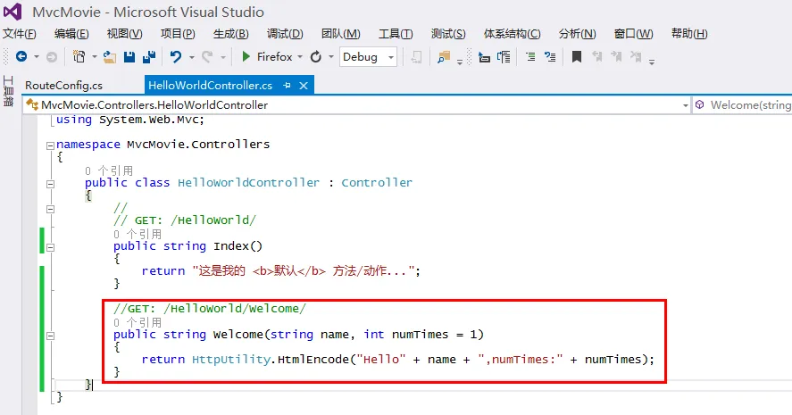This screenshot has height=415, width=792.
Task: Click the Navigate Backward arrow icon
Action: pos(21,56)
